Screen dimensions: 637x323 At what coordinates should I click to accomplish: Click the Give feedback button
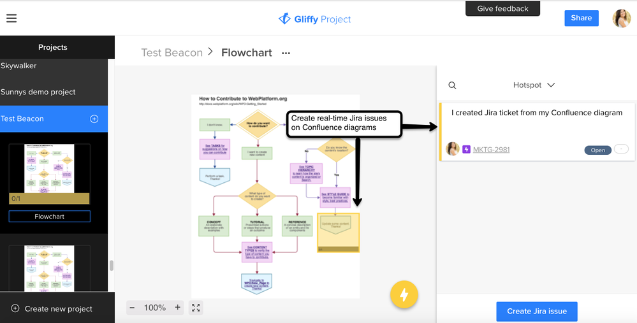pyautogui.click(x=502, y=8)
